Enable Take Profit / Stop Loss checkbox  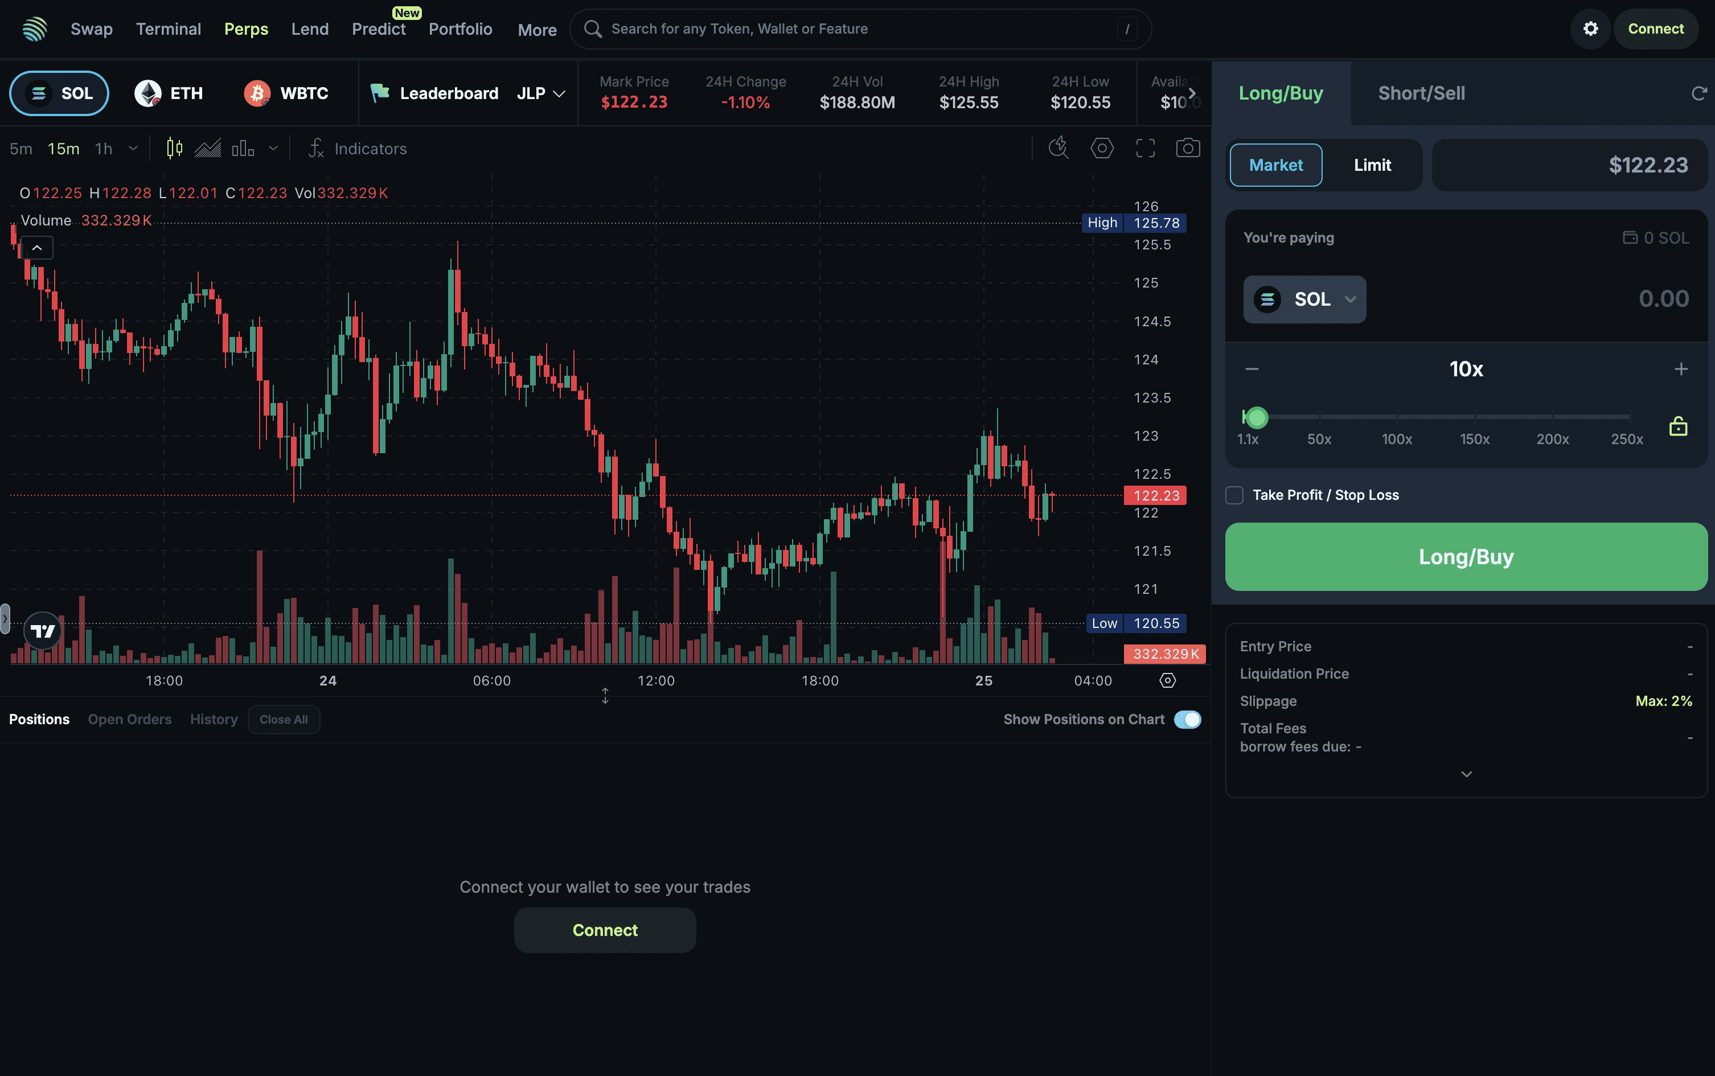point(1234,495)
